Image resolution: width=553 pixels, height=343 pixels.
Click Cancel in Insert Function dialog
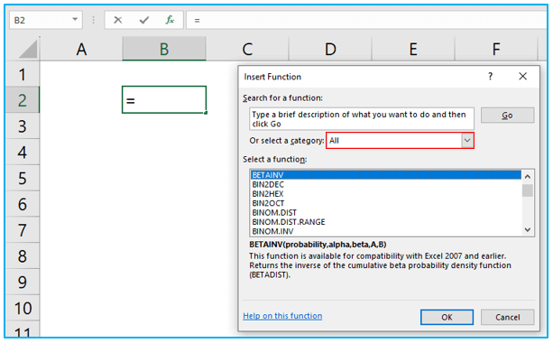(508, 317)
